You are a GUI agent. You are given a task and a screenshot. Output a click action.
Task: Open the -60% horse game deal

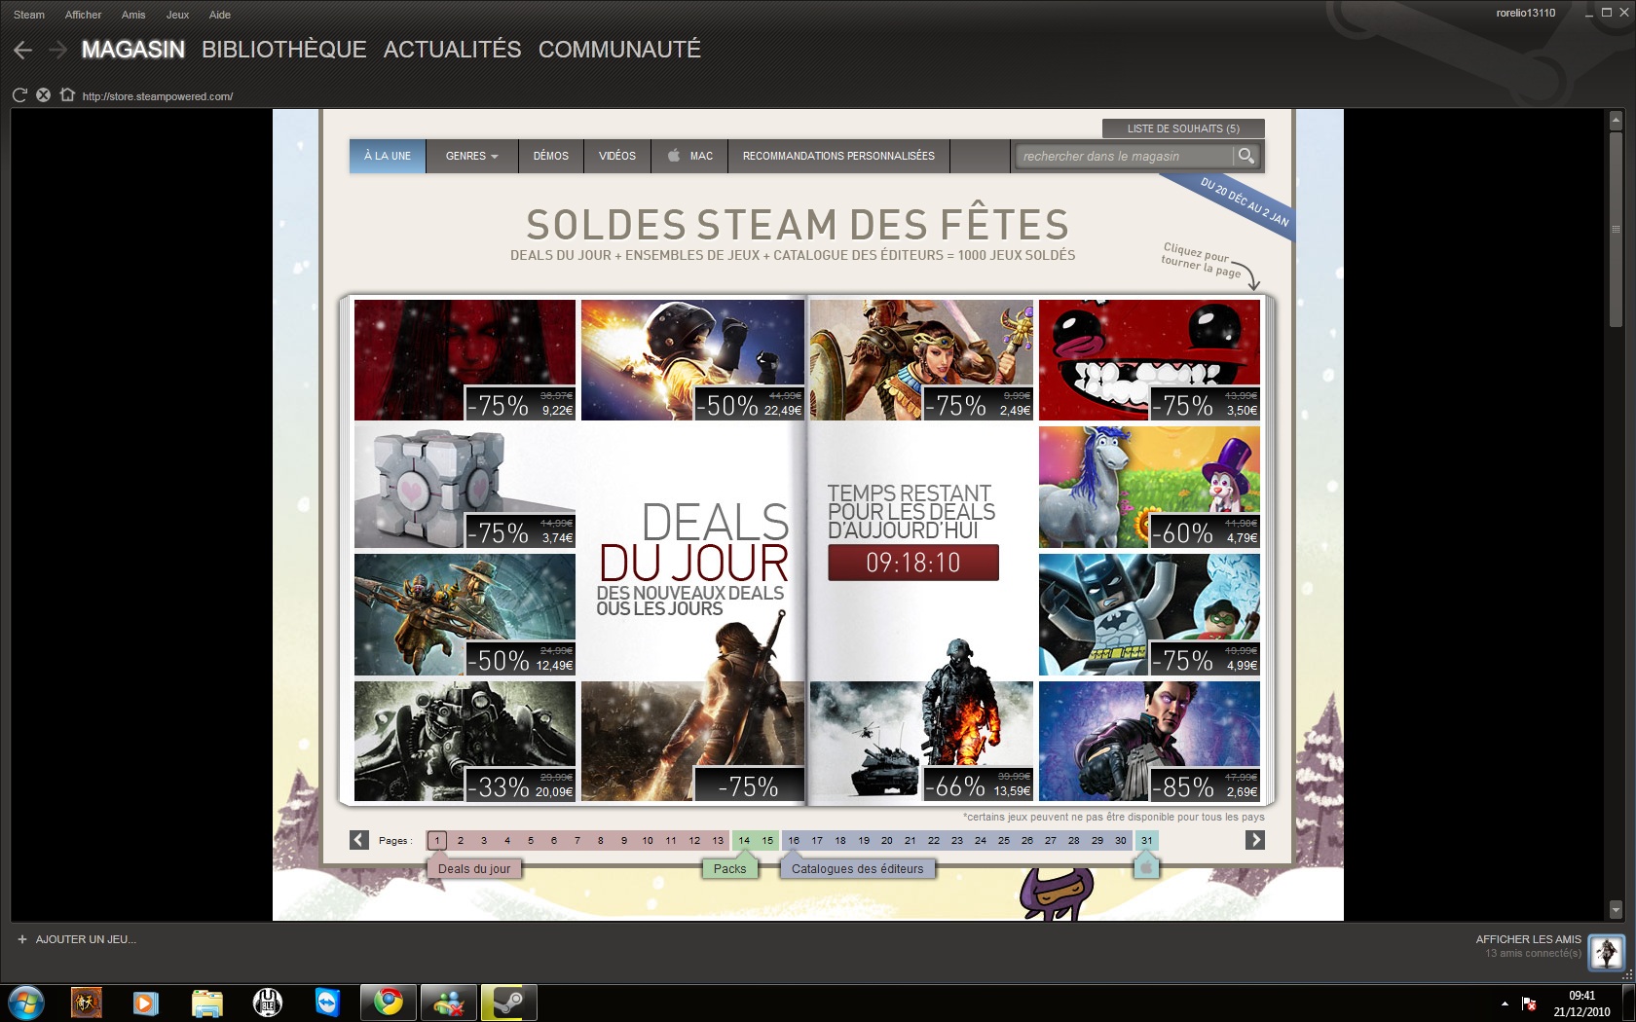pyautogui.click(x=1149, y=488)
